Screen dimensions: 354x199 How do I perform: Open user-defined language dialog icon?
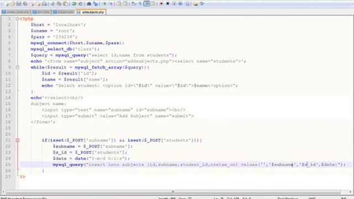[x=153, y=4]
